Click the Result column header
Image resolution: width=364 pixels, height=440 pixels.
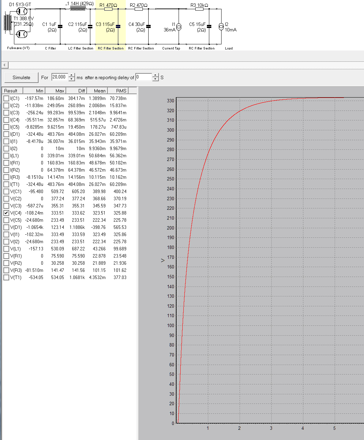coord(13,91)
